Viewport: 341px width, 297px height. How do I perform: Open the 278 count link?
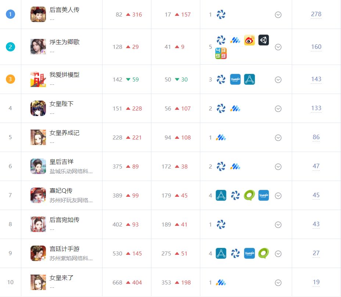point(316,14)
